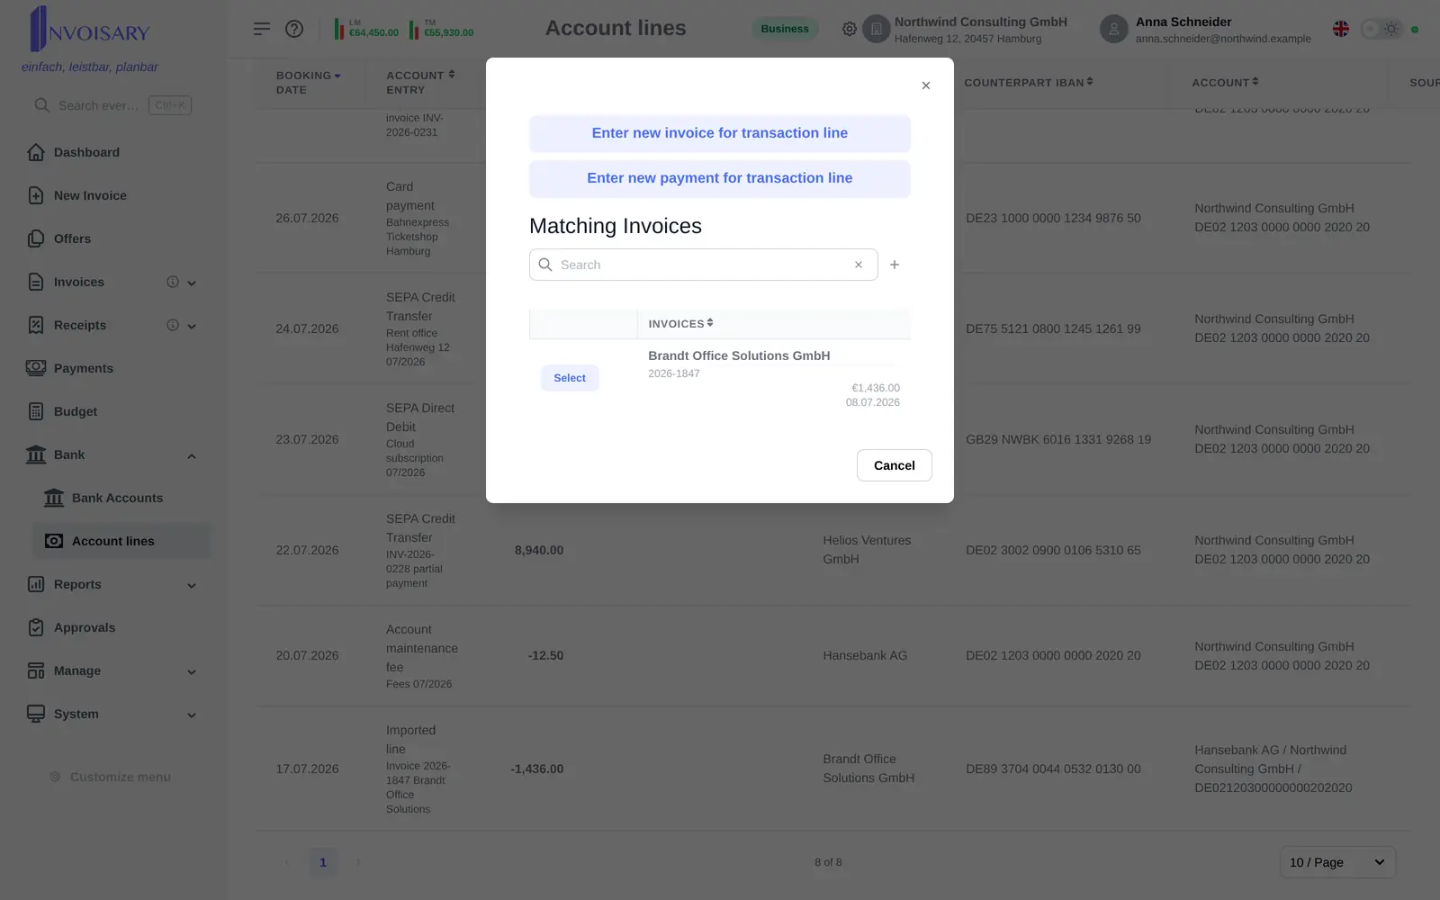Open the 10 / Page size dropdown
This screenshot has width=1440, height=900.
1337,862
